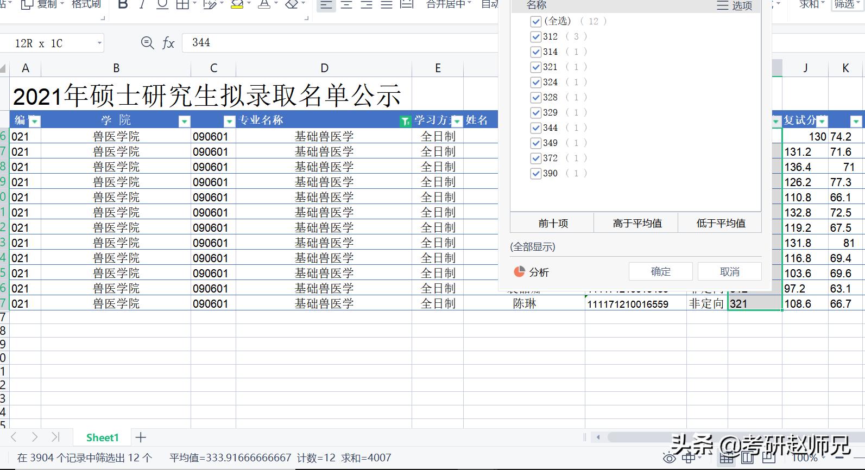The image size is (865, 470).
Task: Select the draw border pencil tool
Action: pyautogui.click(x=209, y=4)
